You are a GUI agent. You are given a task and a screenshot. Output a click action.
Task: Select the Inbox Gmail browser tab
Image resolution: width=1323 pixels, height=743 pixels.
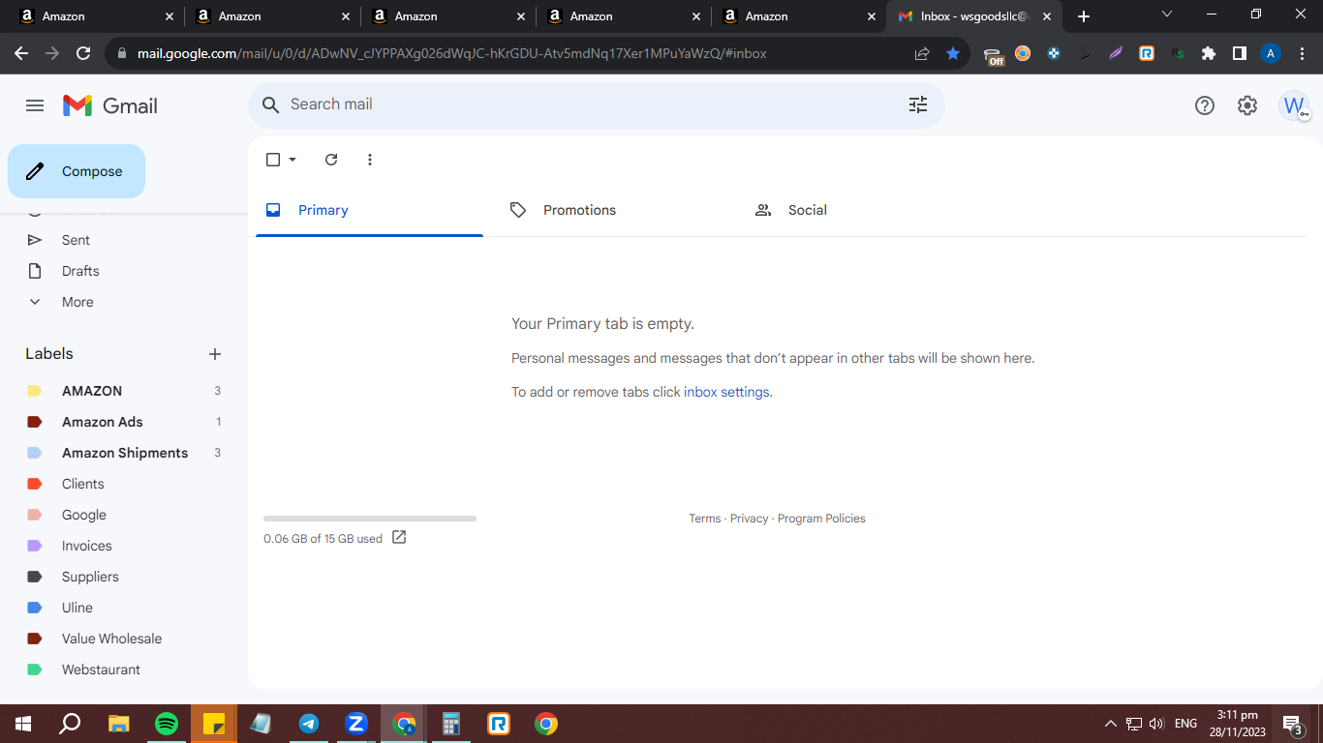point(975,16)
